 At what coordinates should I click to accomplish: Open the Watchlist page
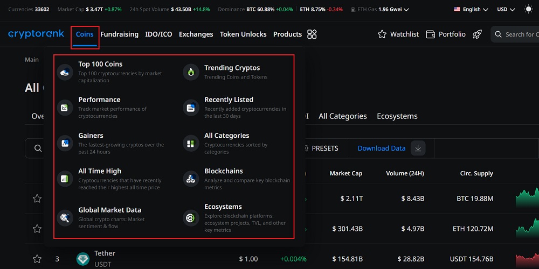tap(398, 34)
